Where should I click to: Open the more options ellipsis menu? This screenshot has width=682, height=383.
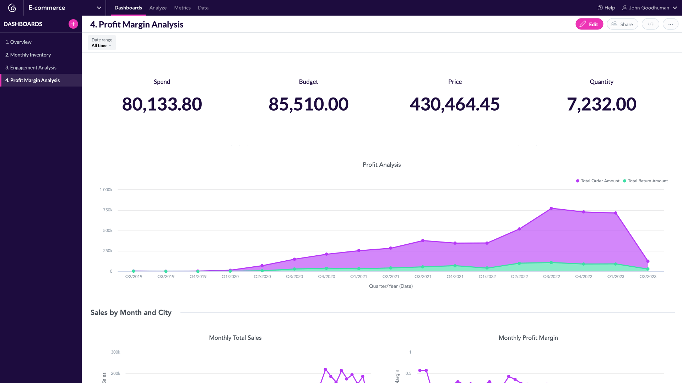pyautogui.click(x=670, y=24)
